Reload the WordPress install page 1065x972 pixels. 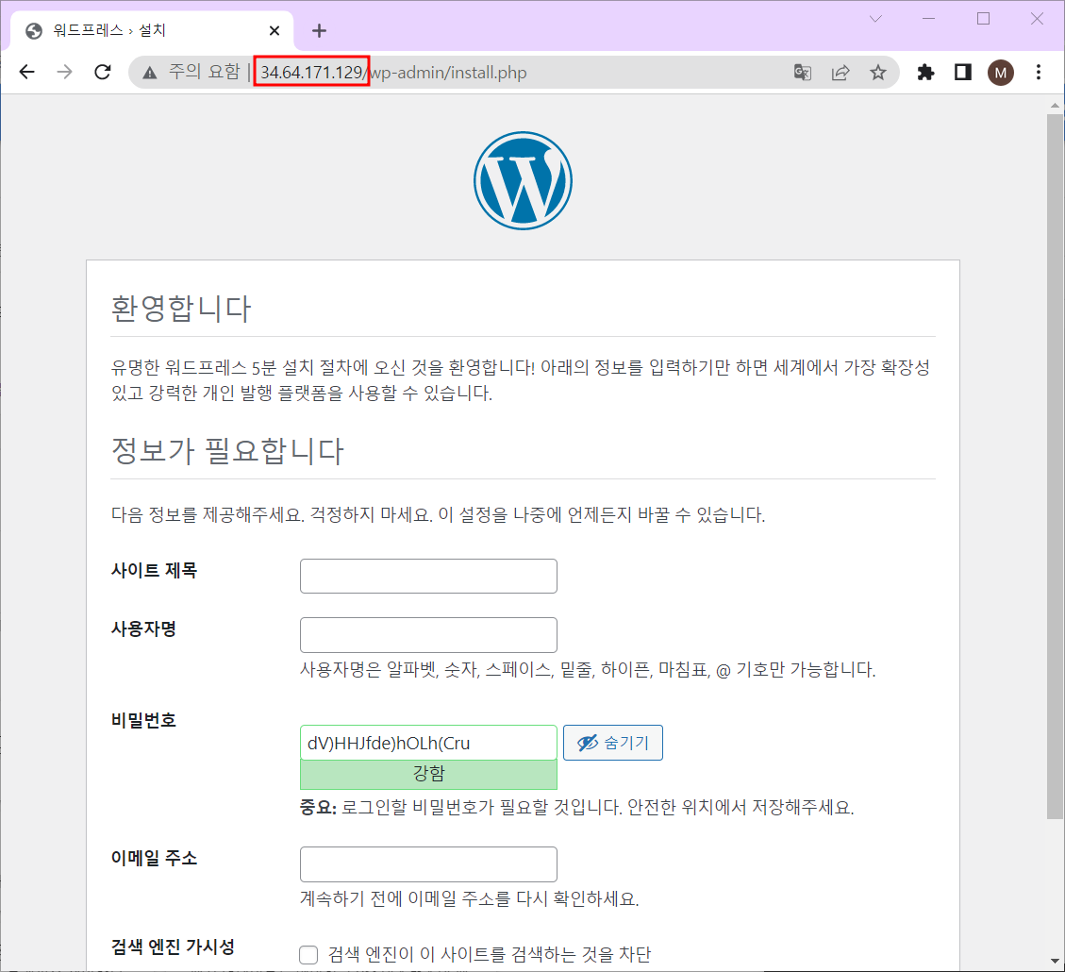(103, 72)
